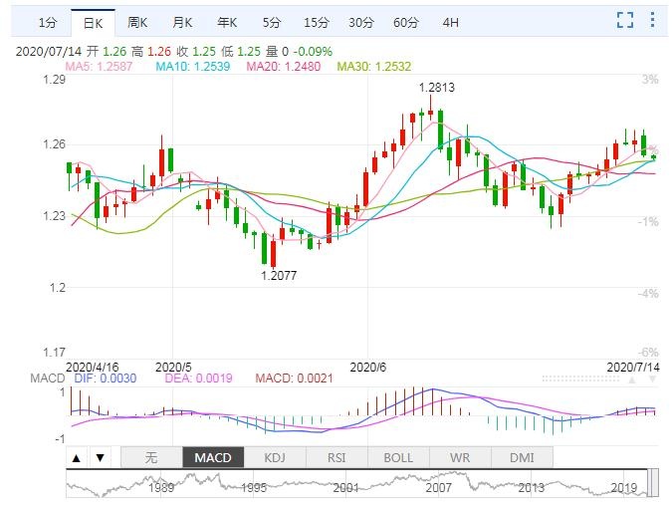Show the RSI indicator
This screenshot has width=672, height=507.
pos(336,458)
